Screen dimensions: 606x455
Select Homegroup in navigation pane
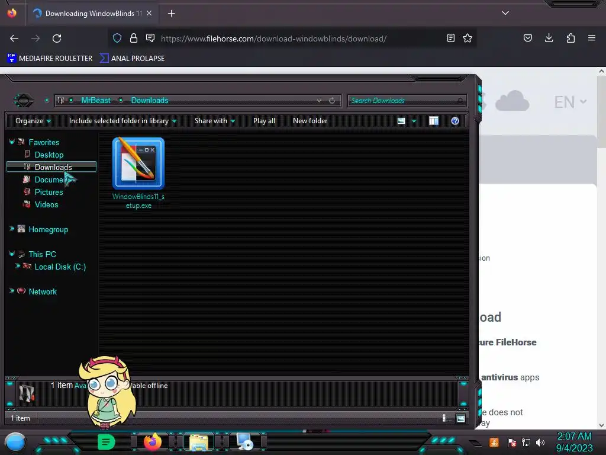click(49, 229)
